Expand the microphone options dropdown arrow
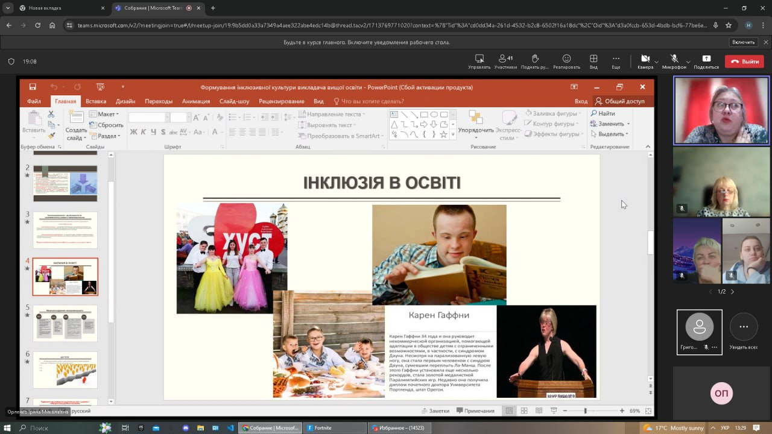This screenshot has width=772, height=434. pos(688,61)
